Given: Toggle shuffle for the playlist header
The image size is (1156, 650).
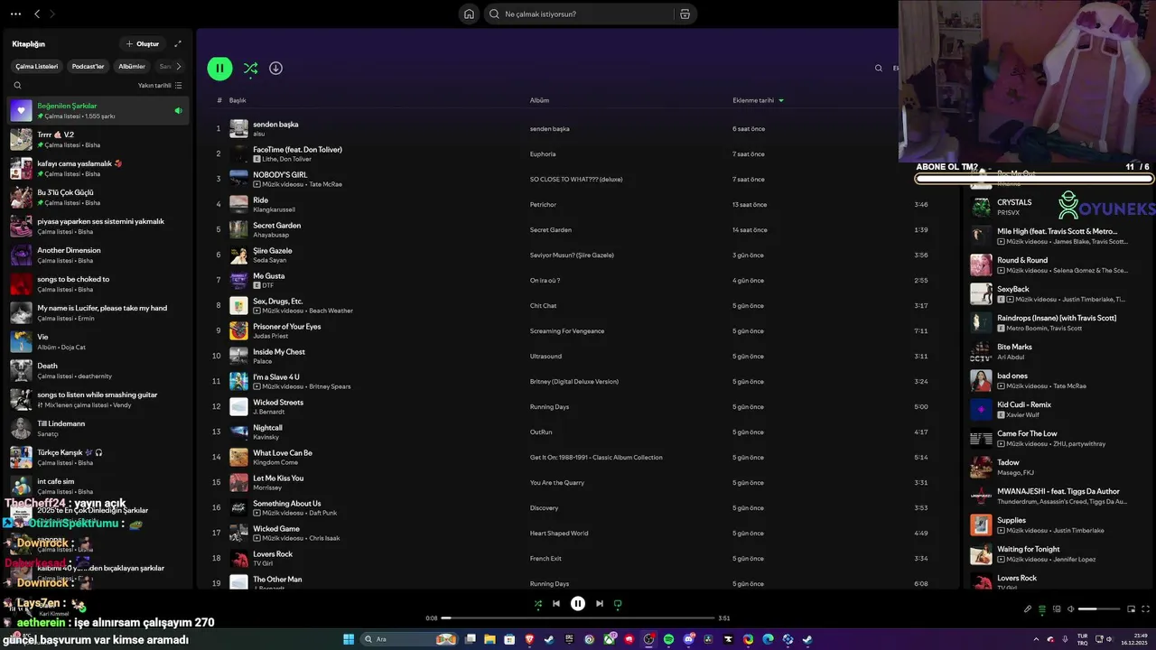Looking at the screenshot, I should (x=251, y=68).
